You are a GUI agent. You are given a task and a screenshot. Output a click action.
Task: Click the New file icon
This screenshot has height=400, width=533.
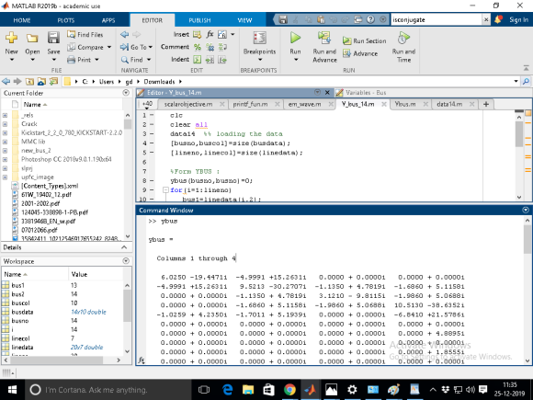point(11,38)
